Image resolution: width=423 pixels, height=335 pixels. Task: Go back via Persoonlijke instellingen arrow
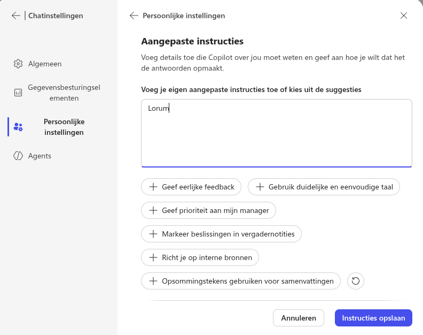(134, 16)
